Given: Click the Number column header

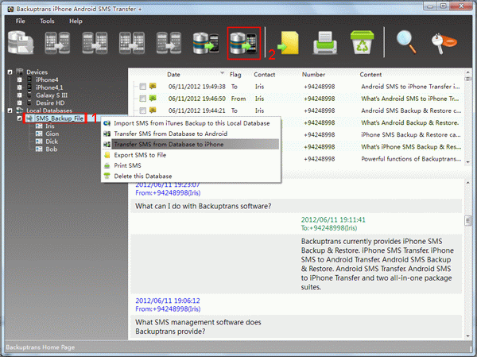Looking at the screenshot, I should click(313, 75).
